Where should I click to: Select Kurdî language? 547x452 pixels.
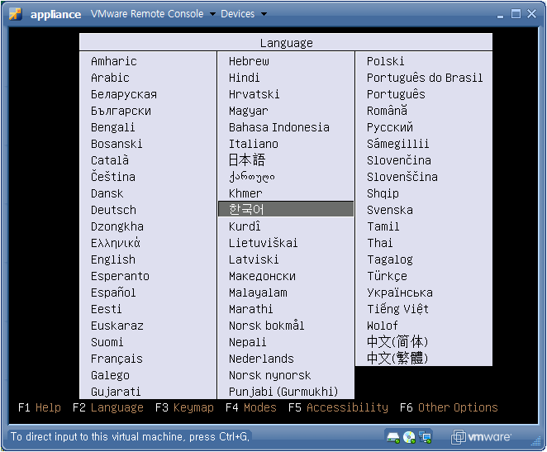click(245, 226)
